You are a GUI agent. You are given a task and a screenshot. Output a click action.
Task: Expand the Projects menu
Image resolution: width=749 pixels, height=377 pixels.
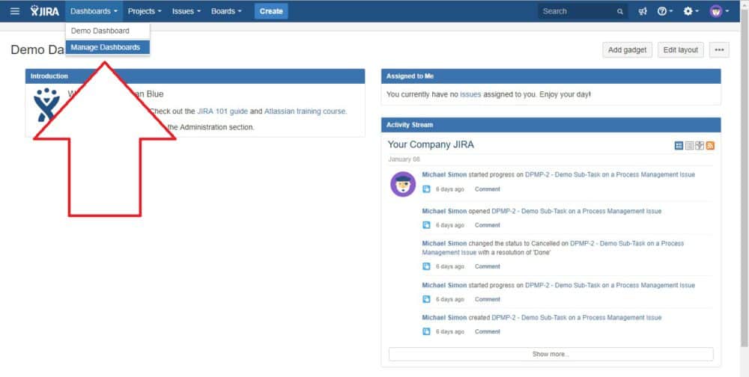pos(145,11)
